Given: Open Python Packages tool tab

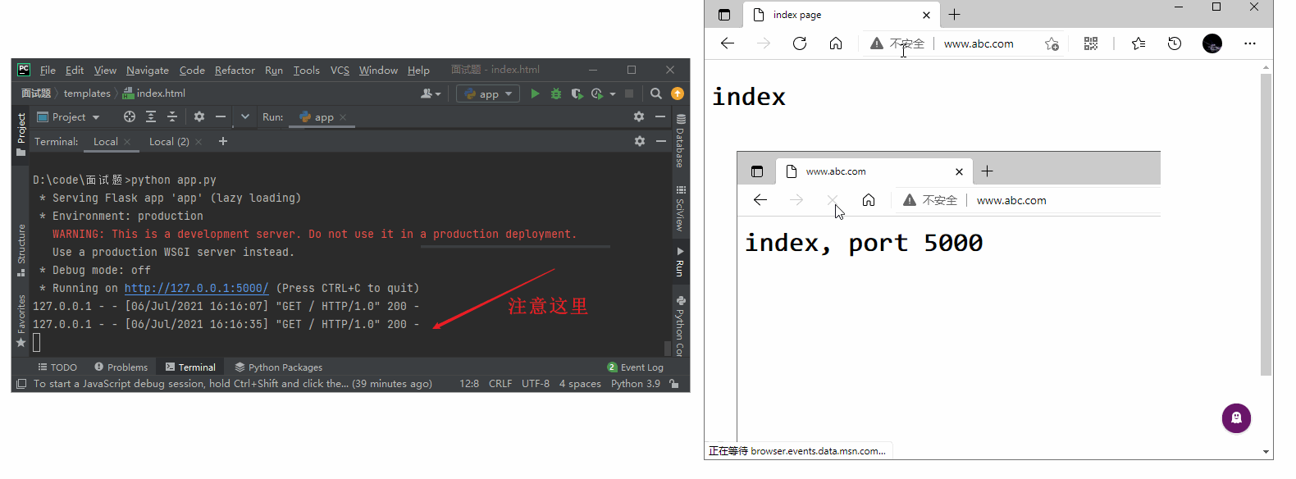Looking at the screenshot, I should click(x=278, y=367).
